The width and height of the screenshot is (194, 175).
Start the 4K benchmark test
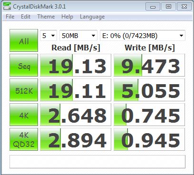pos(24,115)
